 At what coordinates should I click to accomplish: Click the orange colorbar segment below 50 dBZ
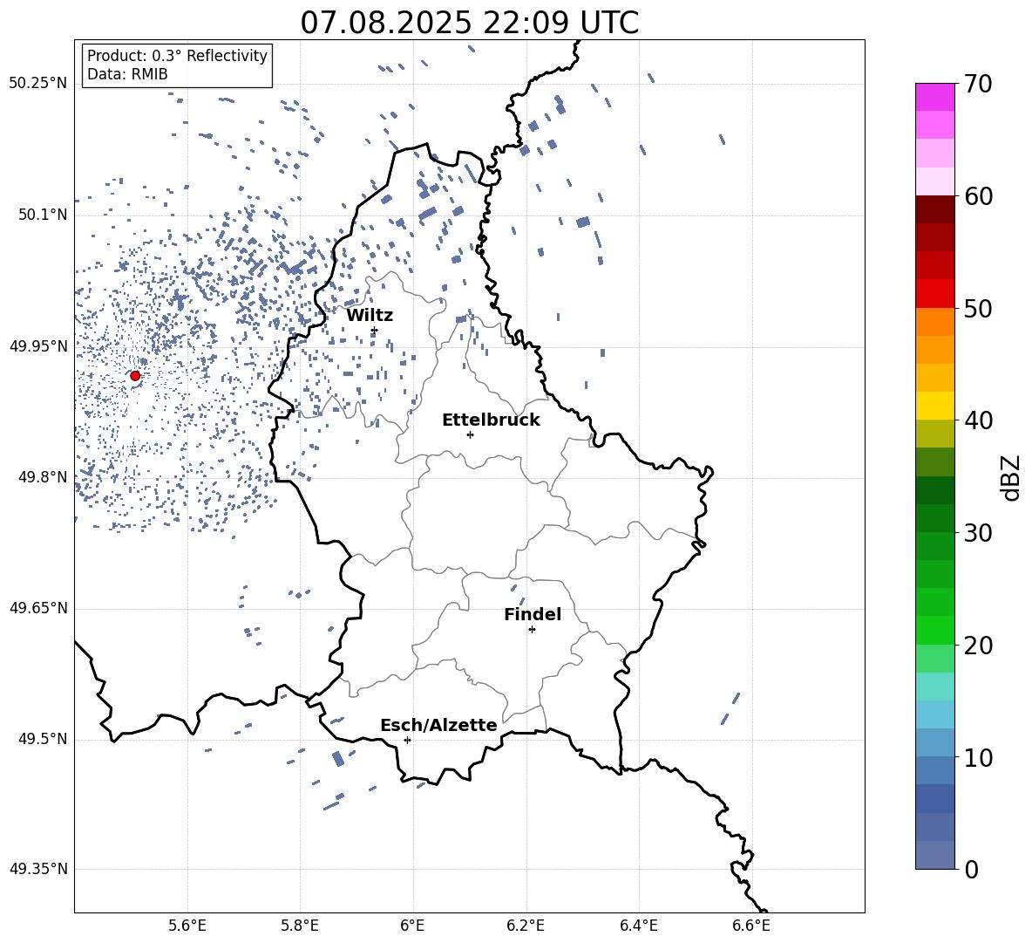pos(934,322)
